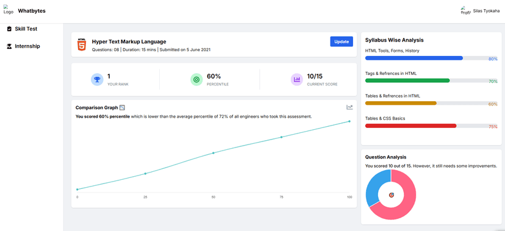
Task: Click the 75% value label
Action: click(x=493, y=127)
